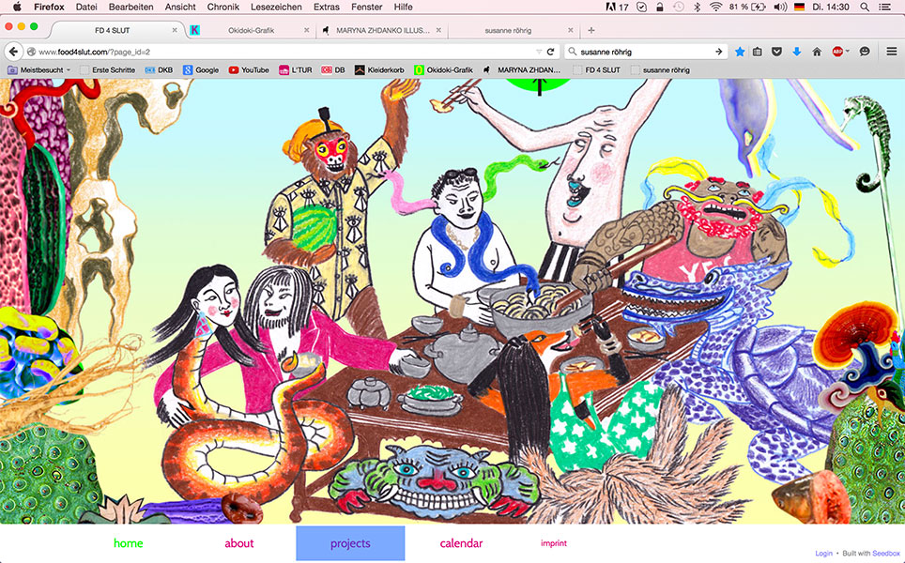Go to the calendar page

pos(461,543)
